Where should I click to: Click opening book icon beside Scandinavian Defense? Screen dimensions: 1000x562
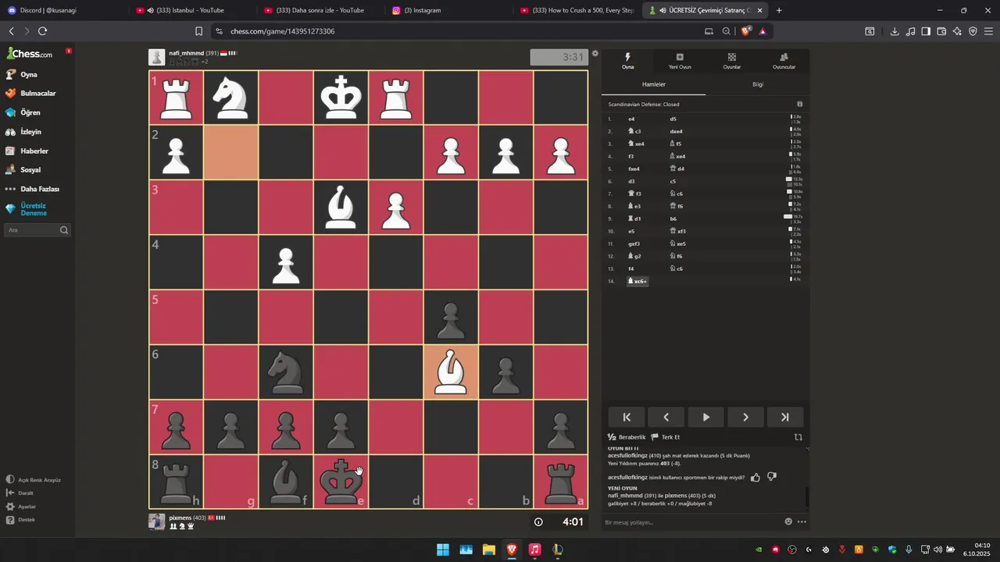799,104
